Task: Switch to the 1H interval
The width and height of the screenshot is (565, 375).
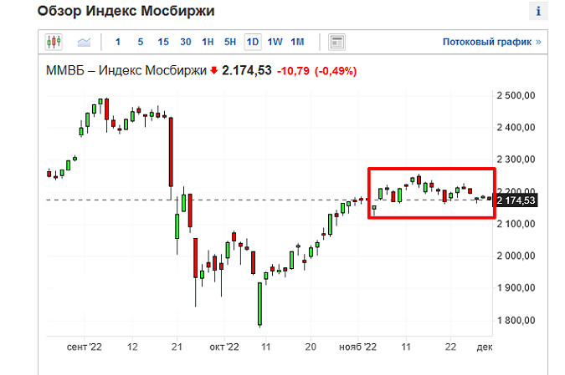Action: (x=208, y=42)
